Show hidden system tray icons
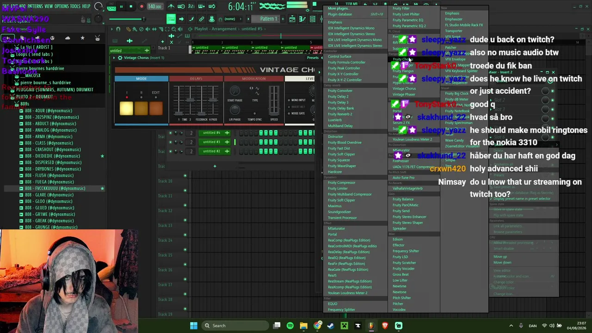This screenshot has width=592, height=333. 511,326
